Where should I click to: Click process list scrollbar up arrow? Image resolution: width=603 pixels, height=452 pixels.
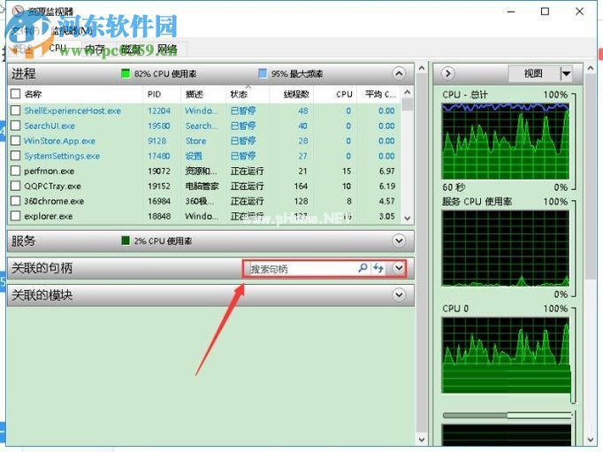408,92
